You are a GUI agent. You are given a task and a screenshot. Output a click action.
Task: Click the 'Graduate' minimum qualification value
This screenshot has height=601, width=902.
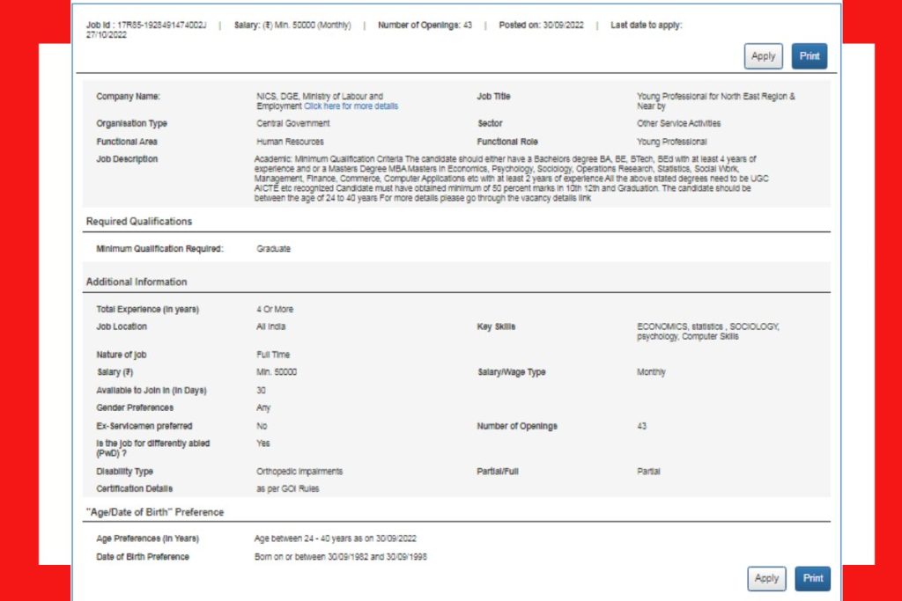273,249
